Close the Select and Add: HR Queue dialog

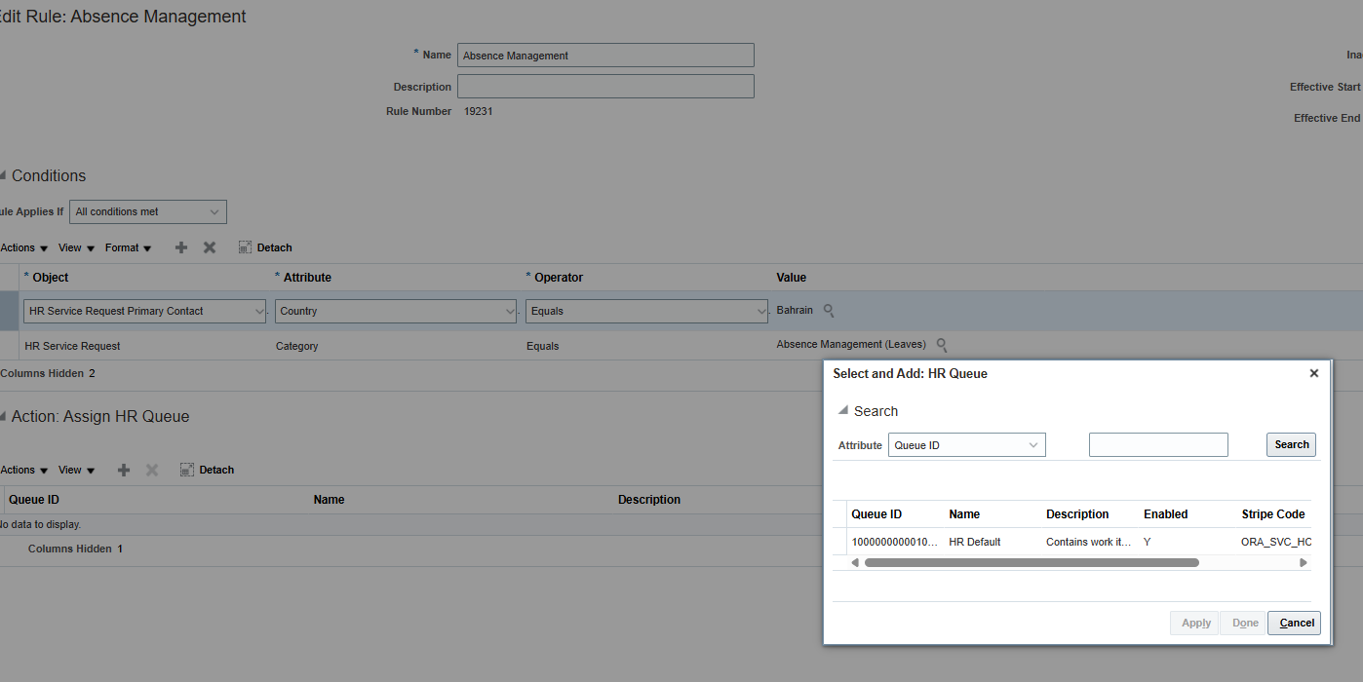pyautogui.click(x=1313, y=373)
